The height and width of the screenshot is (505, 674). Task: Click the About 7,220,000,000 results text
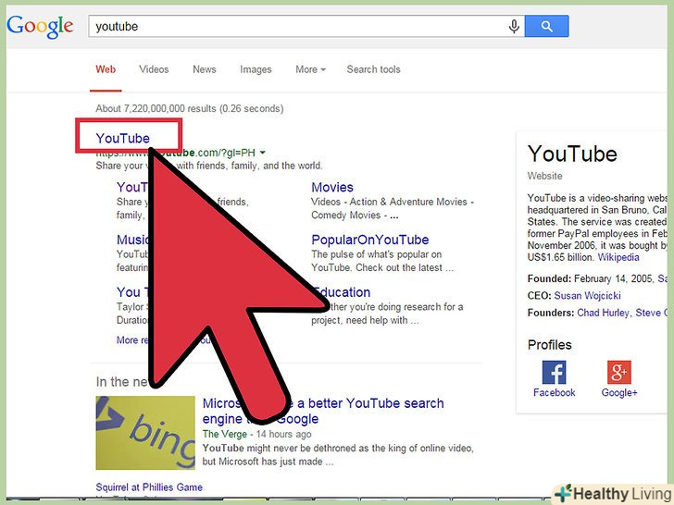pyautogui.click(x=190, y=108)
